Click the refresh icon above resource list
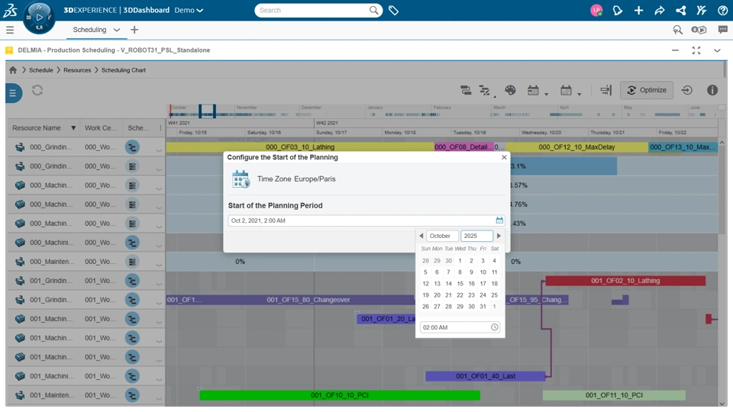This screenshot has width=733, height=412. pyautogui.click(x=37, y=90)
